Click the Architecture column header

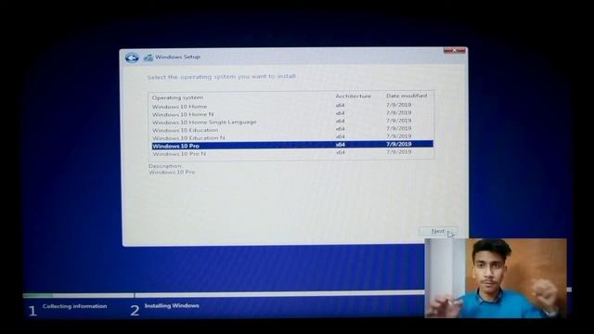353,96
